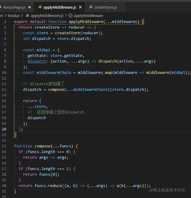Screen dimensions: 191x198
Task: Click the closing yellow brace on line 21
Action: 15,135
